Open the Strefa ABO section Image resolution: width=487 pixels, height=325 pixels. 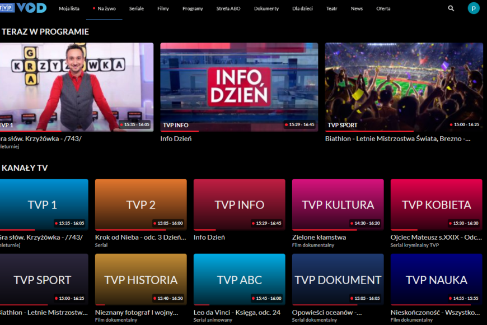click(x=228, y=8)
